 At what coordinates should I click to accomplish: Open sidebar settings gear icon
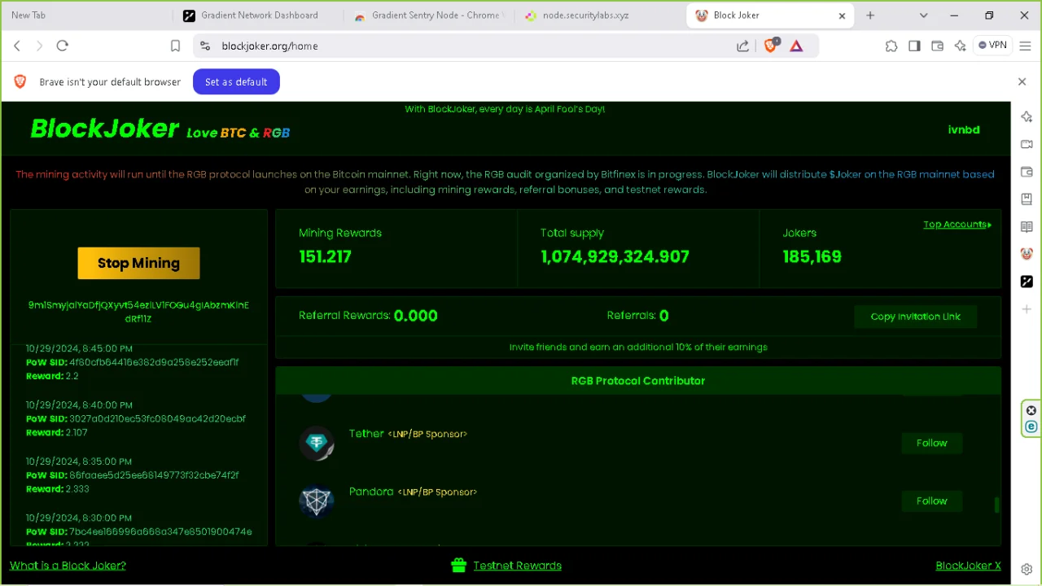(x=1027, y=569)
